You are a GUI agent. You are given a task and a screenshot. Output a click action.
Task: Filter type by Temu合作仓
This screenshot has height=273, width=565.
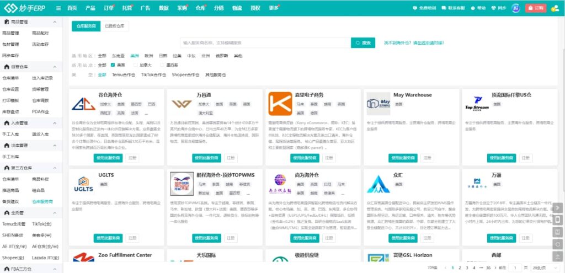[124, 75]
